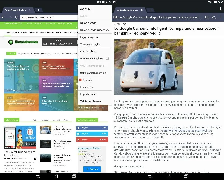224x180 pixels.
Task: Open overflow menu beside pencil icon
Action: tap(221, 17)
